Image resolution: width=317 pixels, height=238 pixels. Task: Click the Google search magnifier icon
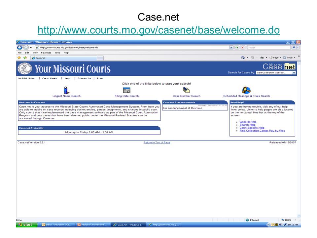tap(294, 47)
